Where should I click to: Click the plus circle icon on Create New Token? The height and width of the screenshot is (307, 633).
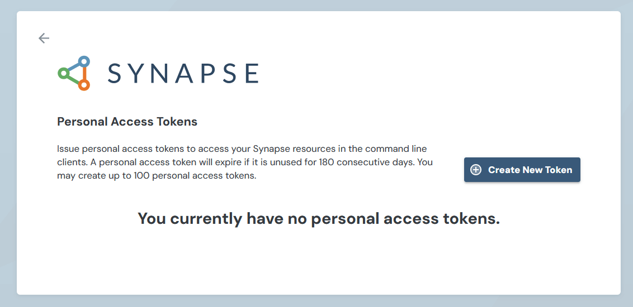476,170
